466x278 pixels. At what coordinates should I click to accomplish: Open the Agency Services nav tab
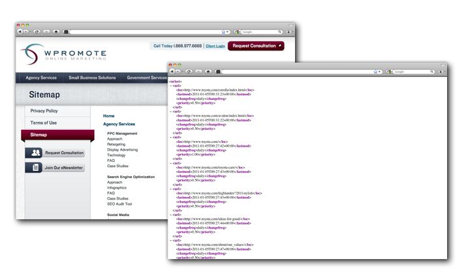[41, 78]
